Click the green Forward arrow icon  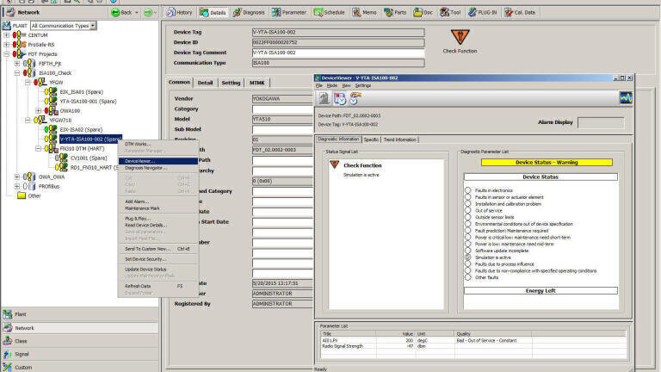[147, 13]
